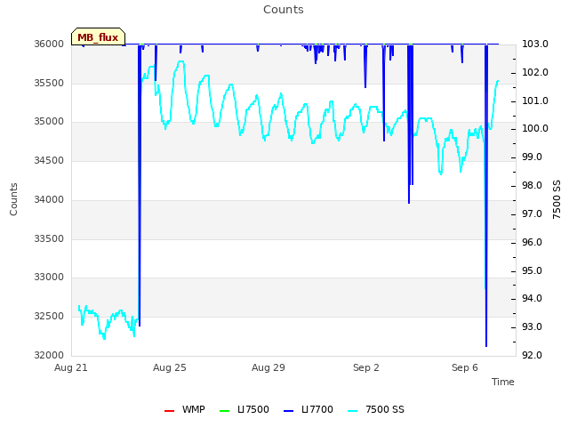569x427 pixels.
Task: Click the right vertical axis label '7500 SS'
Action: [x=557, y=199]
